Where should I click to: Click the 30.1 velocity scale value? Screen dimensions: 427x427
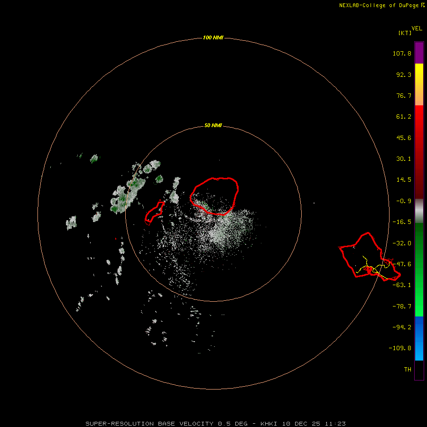coord(404,159)
